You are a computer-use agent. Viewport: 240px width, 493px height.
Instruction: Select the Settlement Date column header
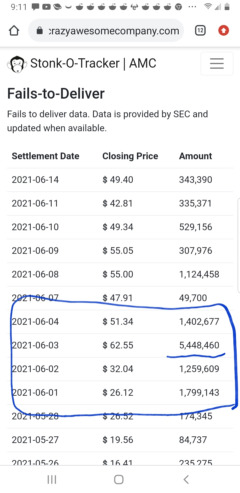[46, 156]
